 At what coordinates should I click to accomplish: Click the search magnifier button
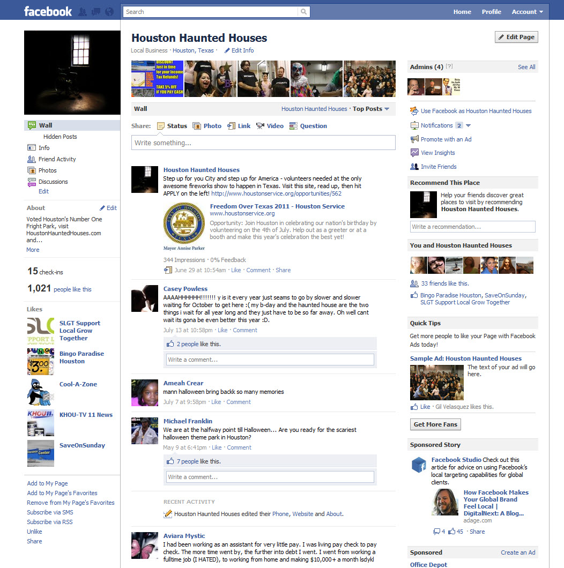(x=304, y=12)
